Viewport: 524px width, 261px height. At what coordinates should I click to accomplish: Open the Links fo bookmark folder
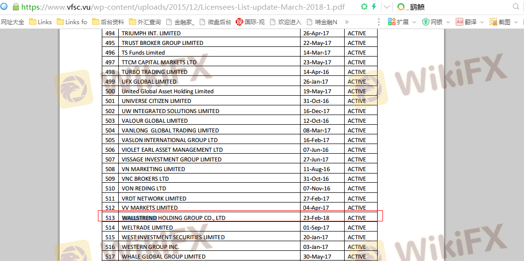click(72, 22)
